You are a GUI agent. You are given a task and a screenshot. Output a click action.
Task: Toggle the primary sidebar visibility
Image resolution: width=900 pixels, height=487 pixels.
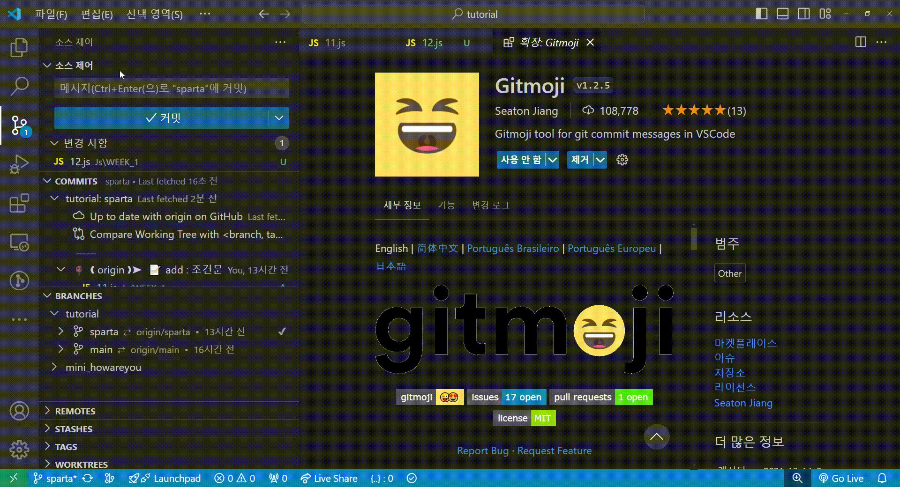click(x=760, y=14)
